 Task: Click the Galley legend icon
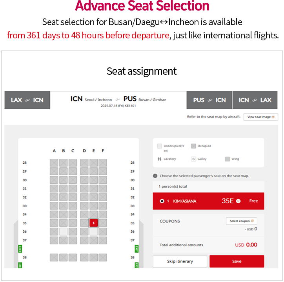click(193, 159)
